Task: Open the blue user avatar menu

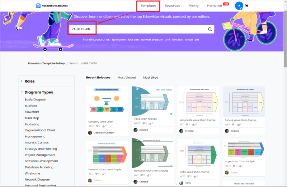Action: 239,6
